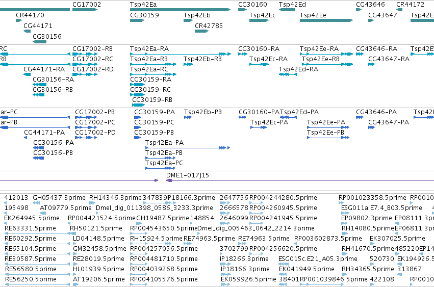Click transcript Tsp42Ea-RC
Screen dimensions: 434x287
tap(149, 69)
